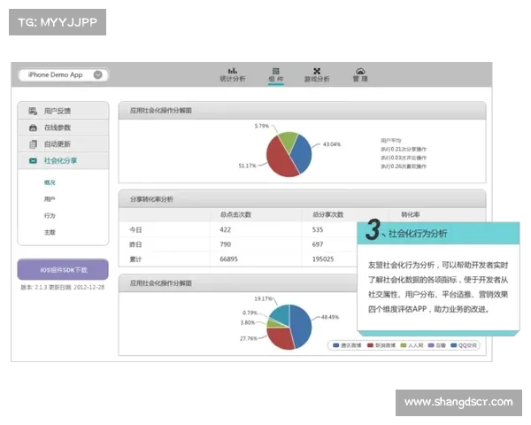Click the value 535 in the table
The image size is (531, 425).
[x=318, y=230]
